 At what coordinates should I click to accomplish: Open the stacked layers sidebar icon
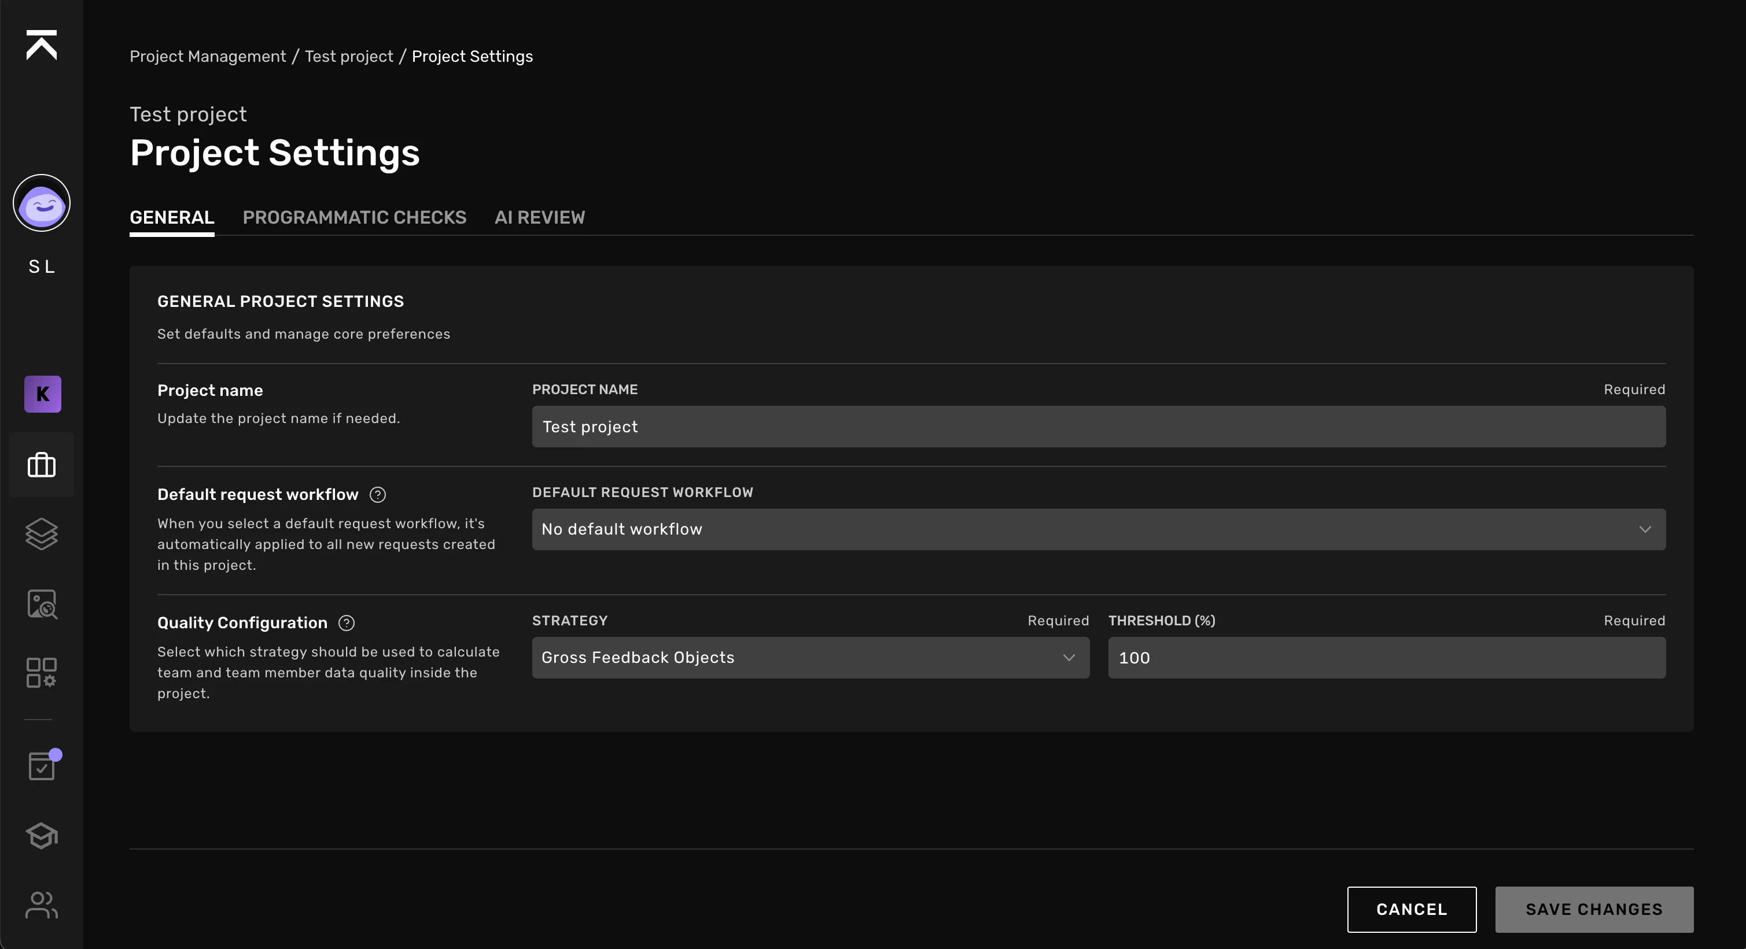click(x=41, y=534)
